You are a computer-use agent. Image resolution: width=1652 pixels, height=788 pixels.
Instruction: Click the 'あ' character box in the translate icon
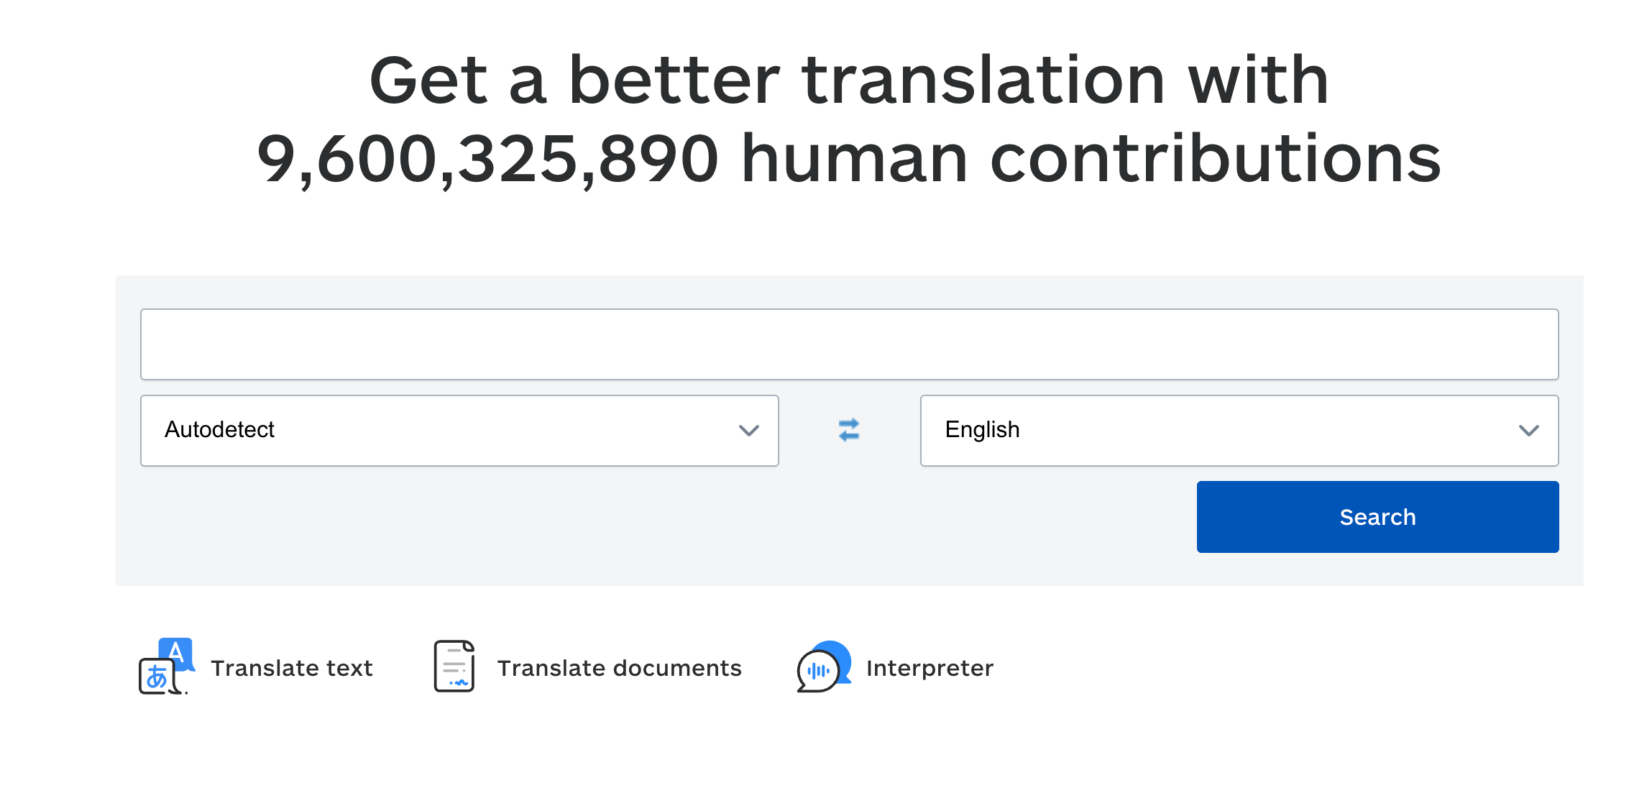(x=156, y=677)
